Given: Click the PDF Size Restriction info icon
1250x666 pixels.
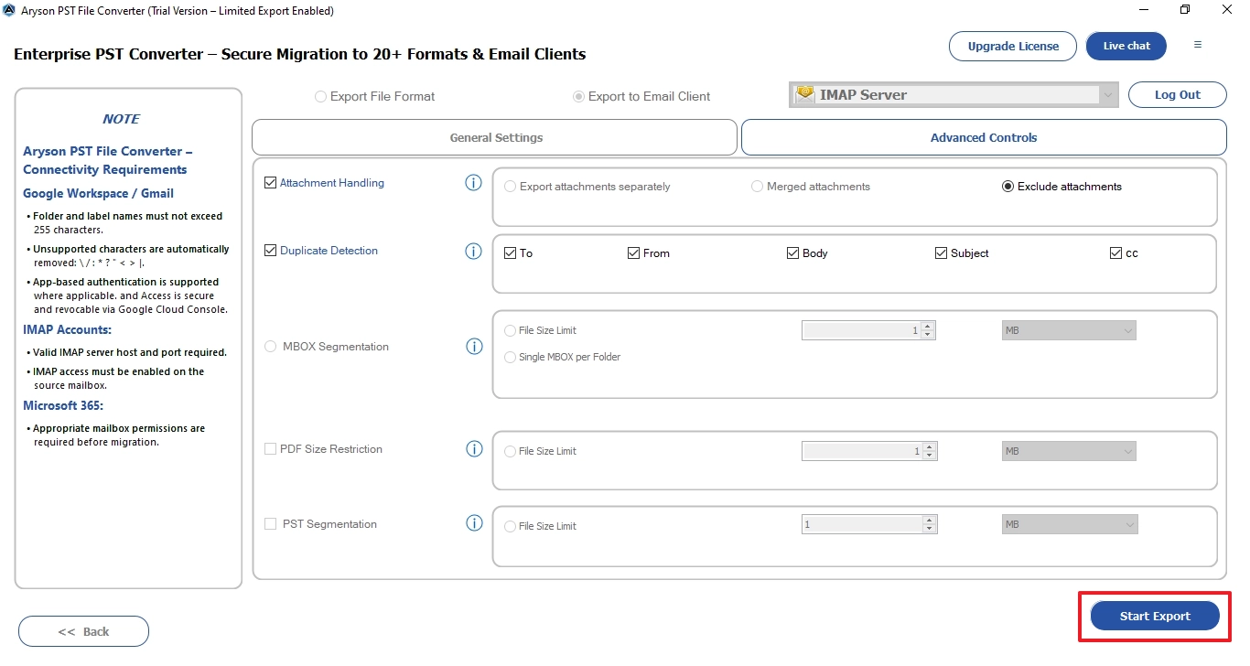Looking at the screenshot, I should point(474,448).
